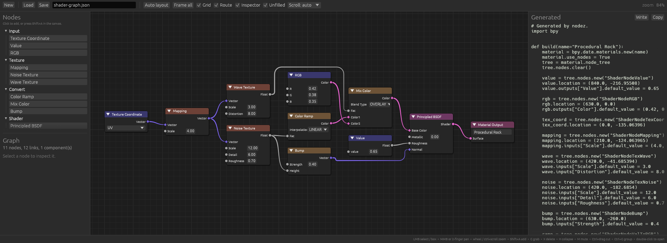Add a Mix Color node from list
The height and width of the screenshot is (243, 667).
tap(48, 104)
